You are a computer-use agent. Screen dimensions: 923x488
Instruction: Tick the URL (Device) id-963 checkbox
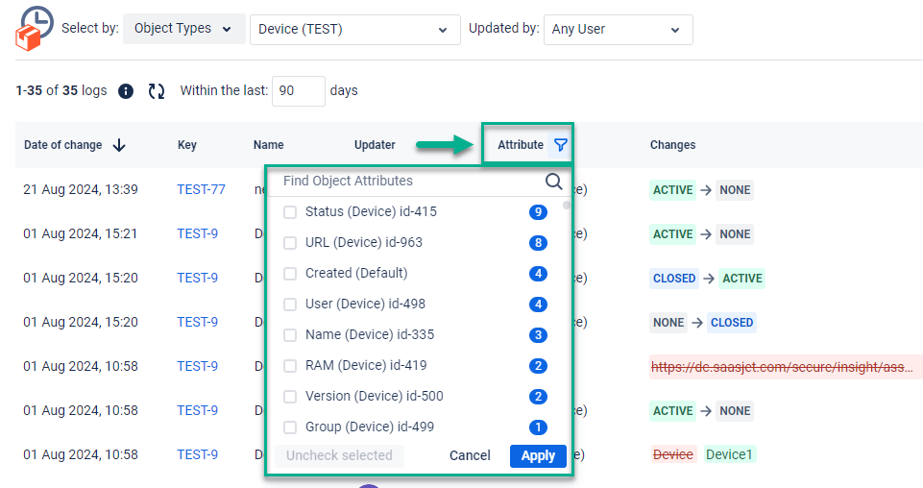(290, 243)
